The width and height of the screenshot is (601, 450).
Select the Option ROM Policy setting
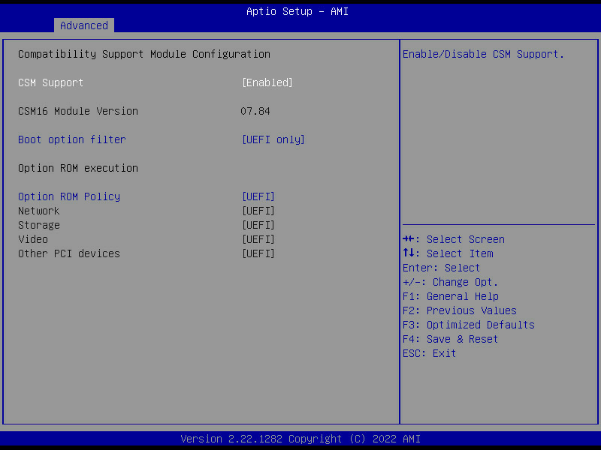(69, 196)
